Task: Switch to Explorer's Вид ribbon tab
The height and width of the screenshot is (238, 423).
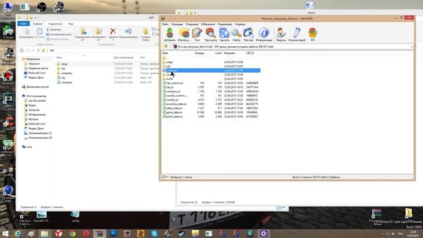Action: coord(71,24)
